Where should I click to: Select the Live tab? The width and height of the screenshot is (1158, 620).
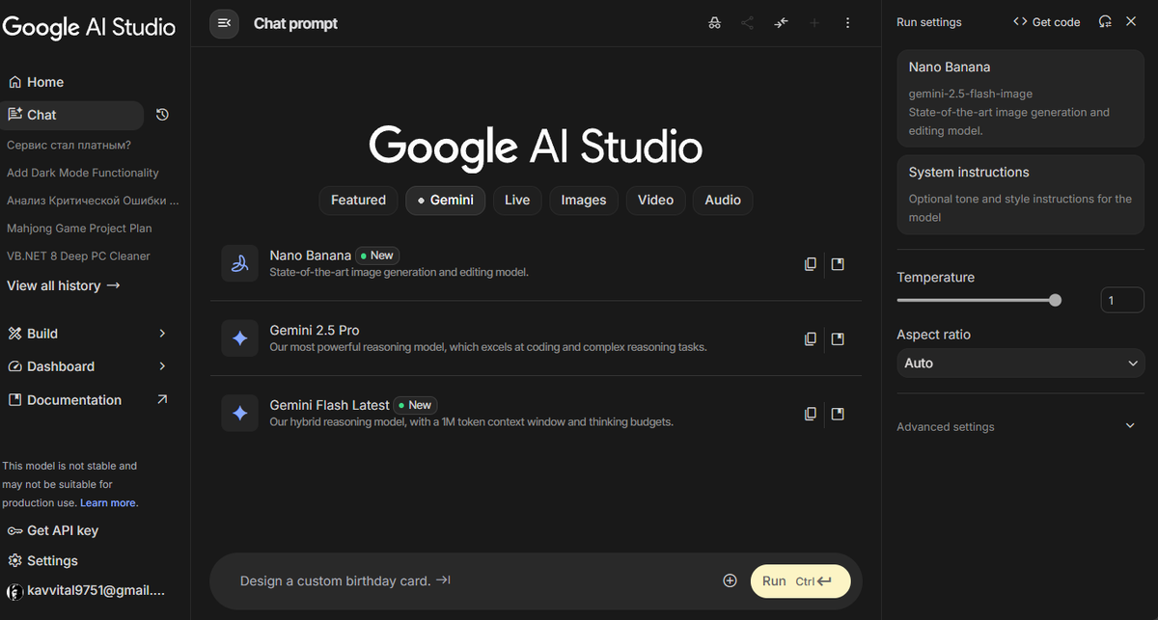517,201
